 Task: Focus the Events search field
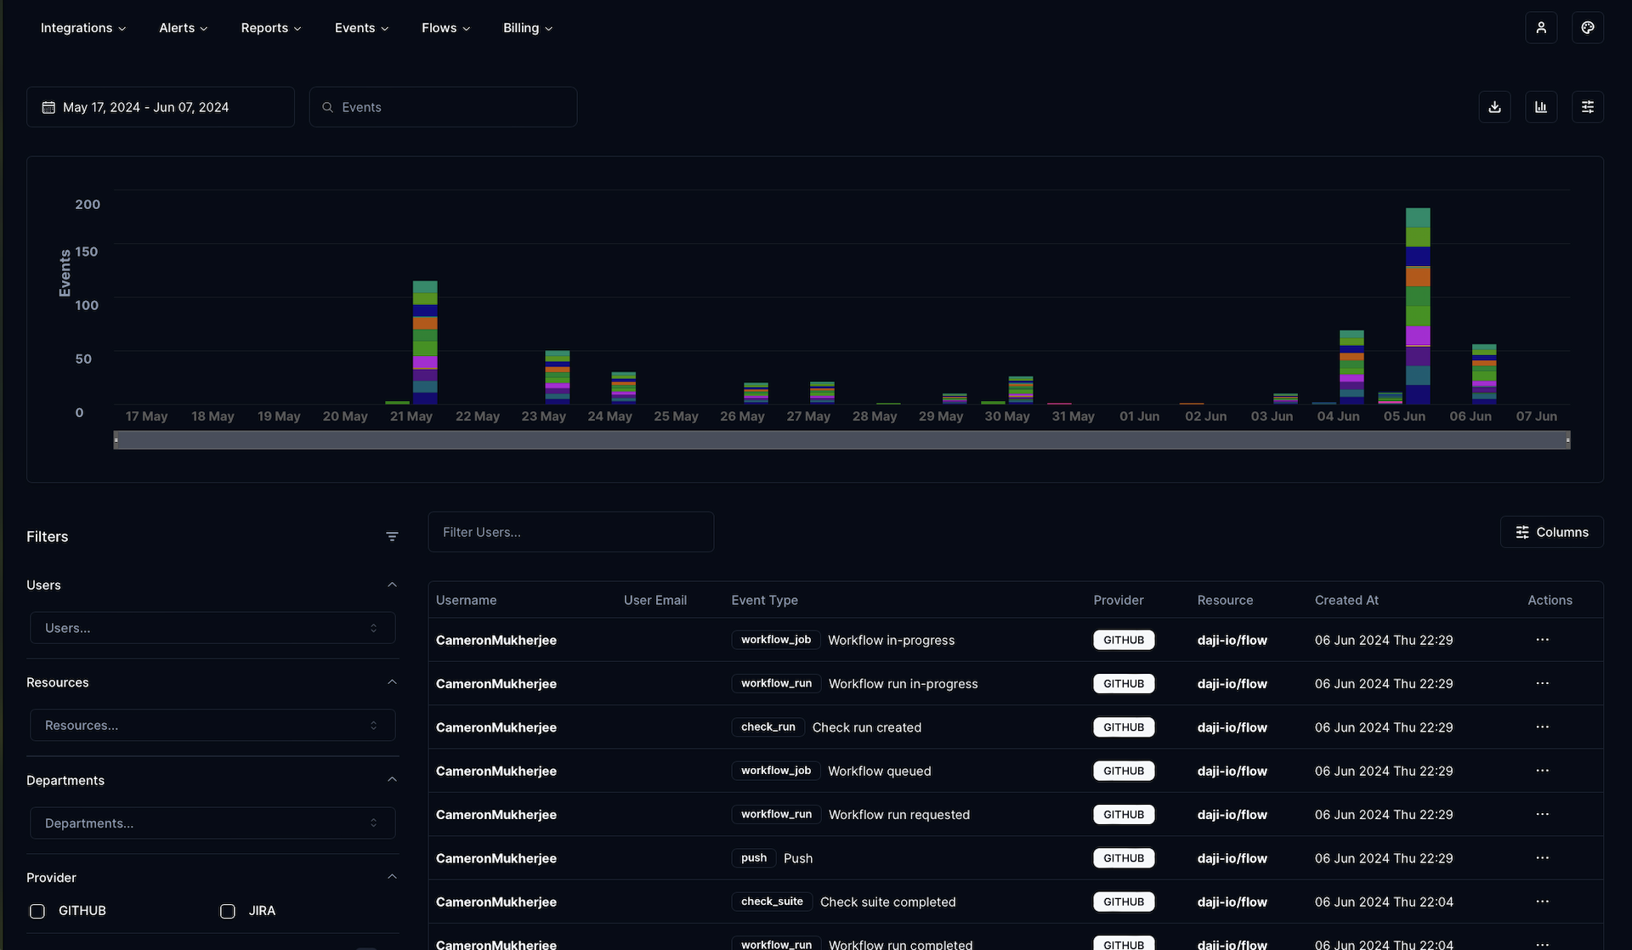443,107
